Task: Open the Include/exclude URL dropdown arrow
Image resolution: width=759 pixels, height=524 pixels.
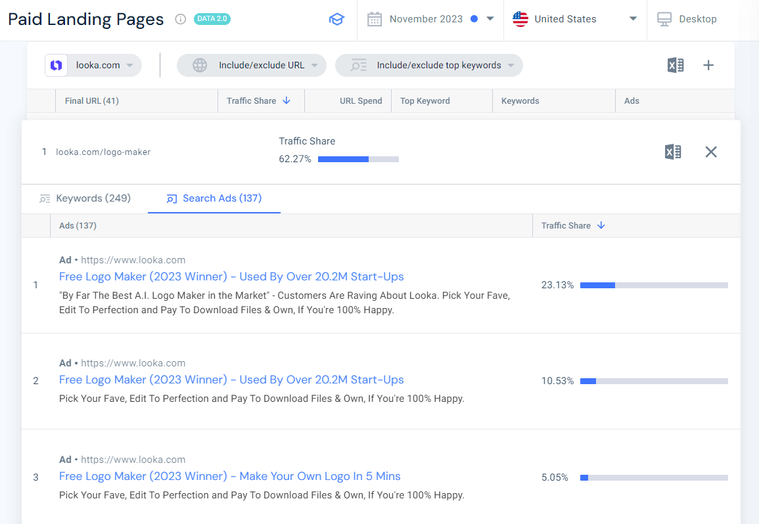Action: click(315, 65)
